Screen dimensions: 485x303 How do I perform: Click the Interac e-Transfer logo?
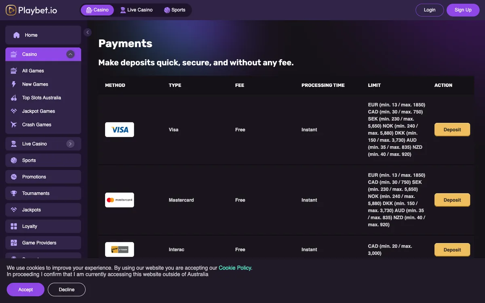120,250
